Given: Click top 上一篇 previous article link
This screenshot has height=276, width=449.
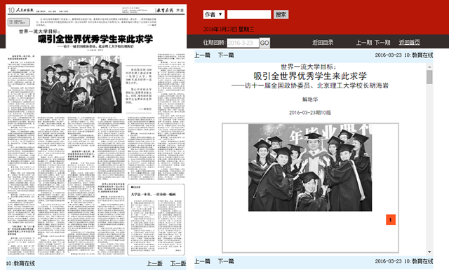Looking at the screenshot, I should 203,55.
